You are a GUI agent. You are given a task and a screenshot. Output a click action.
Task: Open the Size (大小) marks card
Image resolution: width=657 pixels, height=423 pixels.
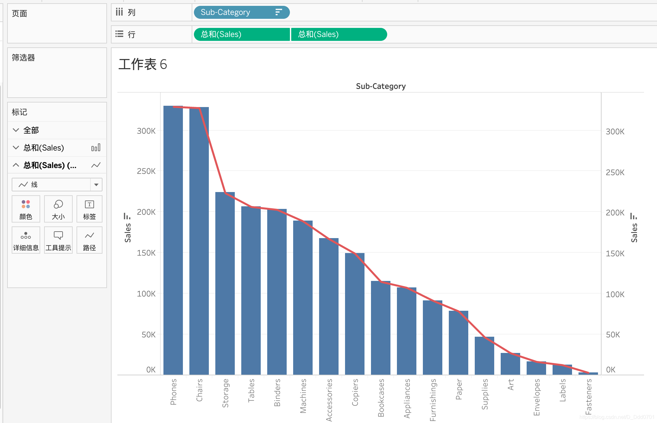click(58, 209)
